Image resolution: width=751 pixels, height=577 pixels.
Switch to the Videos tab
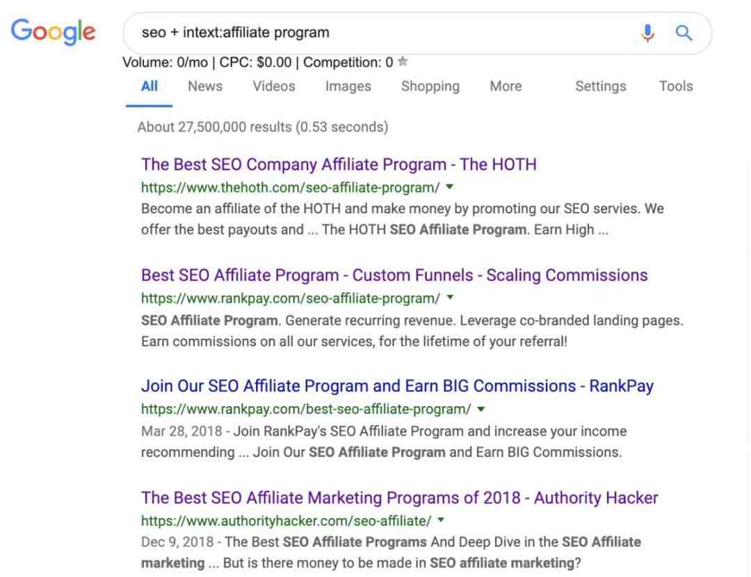click(274, 86)
